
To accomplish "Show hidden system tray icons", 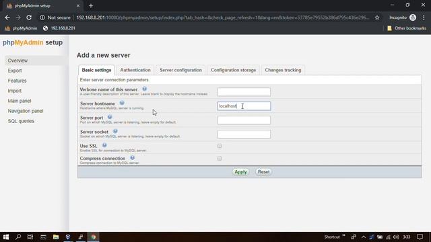I will point(364,237).
